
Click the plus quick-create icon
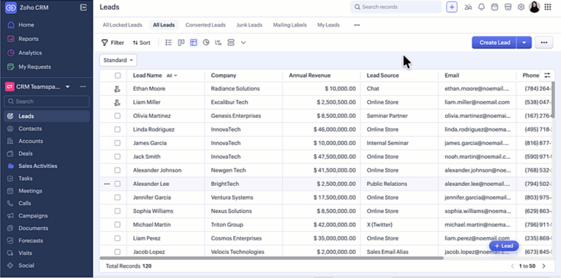[x=452, y=7]
